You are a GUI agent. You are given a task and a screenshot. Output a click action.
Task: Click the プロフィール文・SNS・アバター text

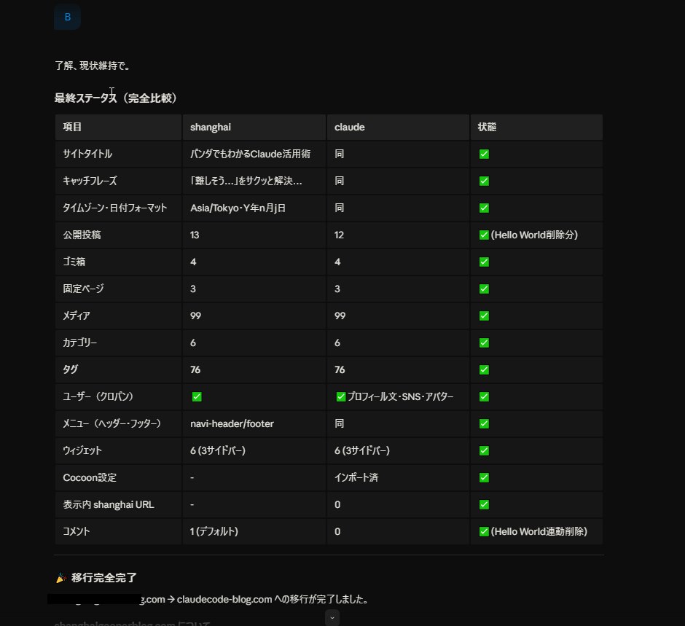pos(400,396)
